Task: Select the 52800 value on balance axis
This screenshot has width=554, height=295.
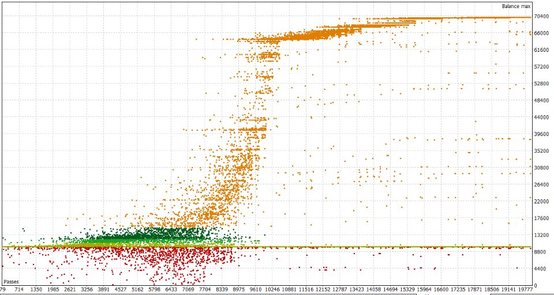Action: coord(541,84)
